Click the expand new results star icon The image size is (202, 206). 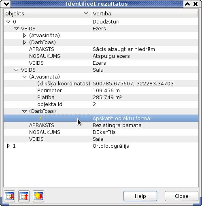tap(38, 196)
